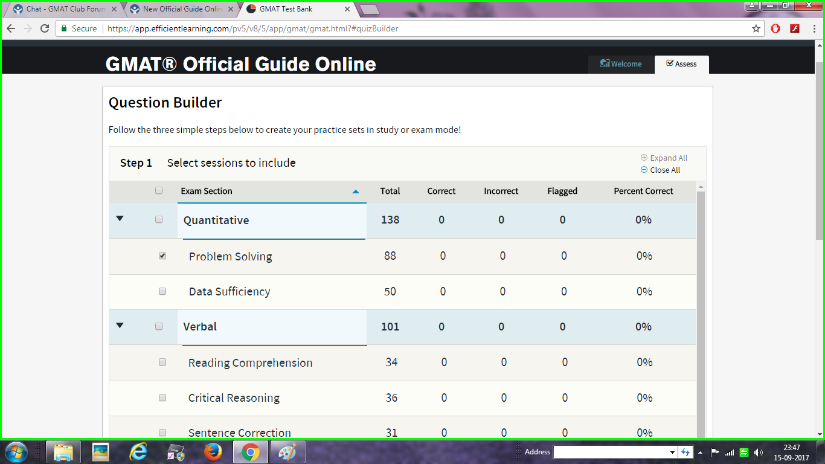This screenshot has height=464, width=825.
Task: Check the Data Sufficiency checkbox
Action: coord(162,291)
